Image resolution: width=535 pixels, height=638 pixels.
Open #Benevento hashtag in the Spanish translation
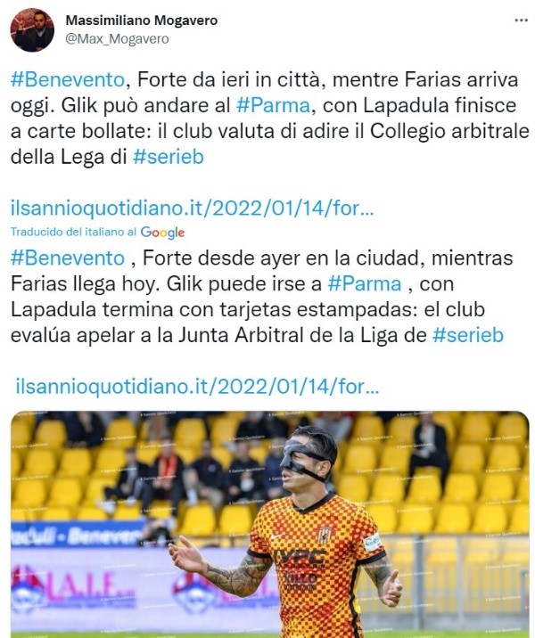68,258
